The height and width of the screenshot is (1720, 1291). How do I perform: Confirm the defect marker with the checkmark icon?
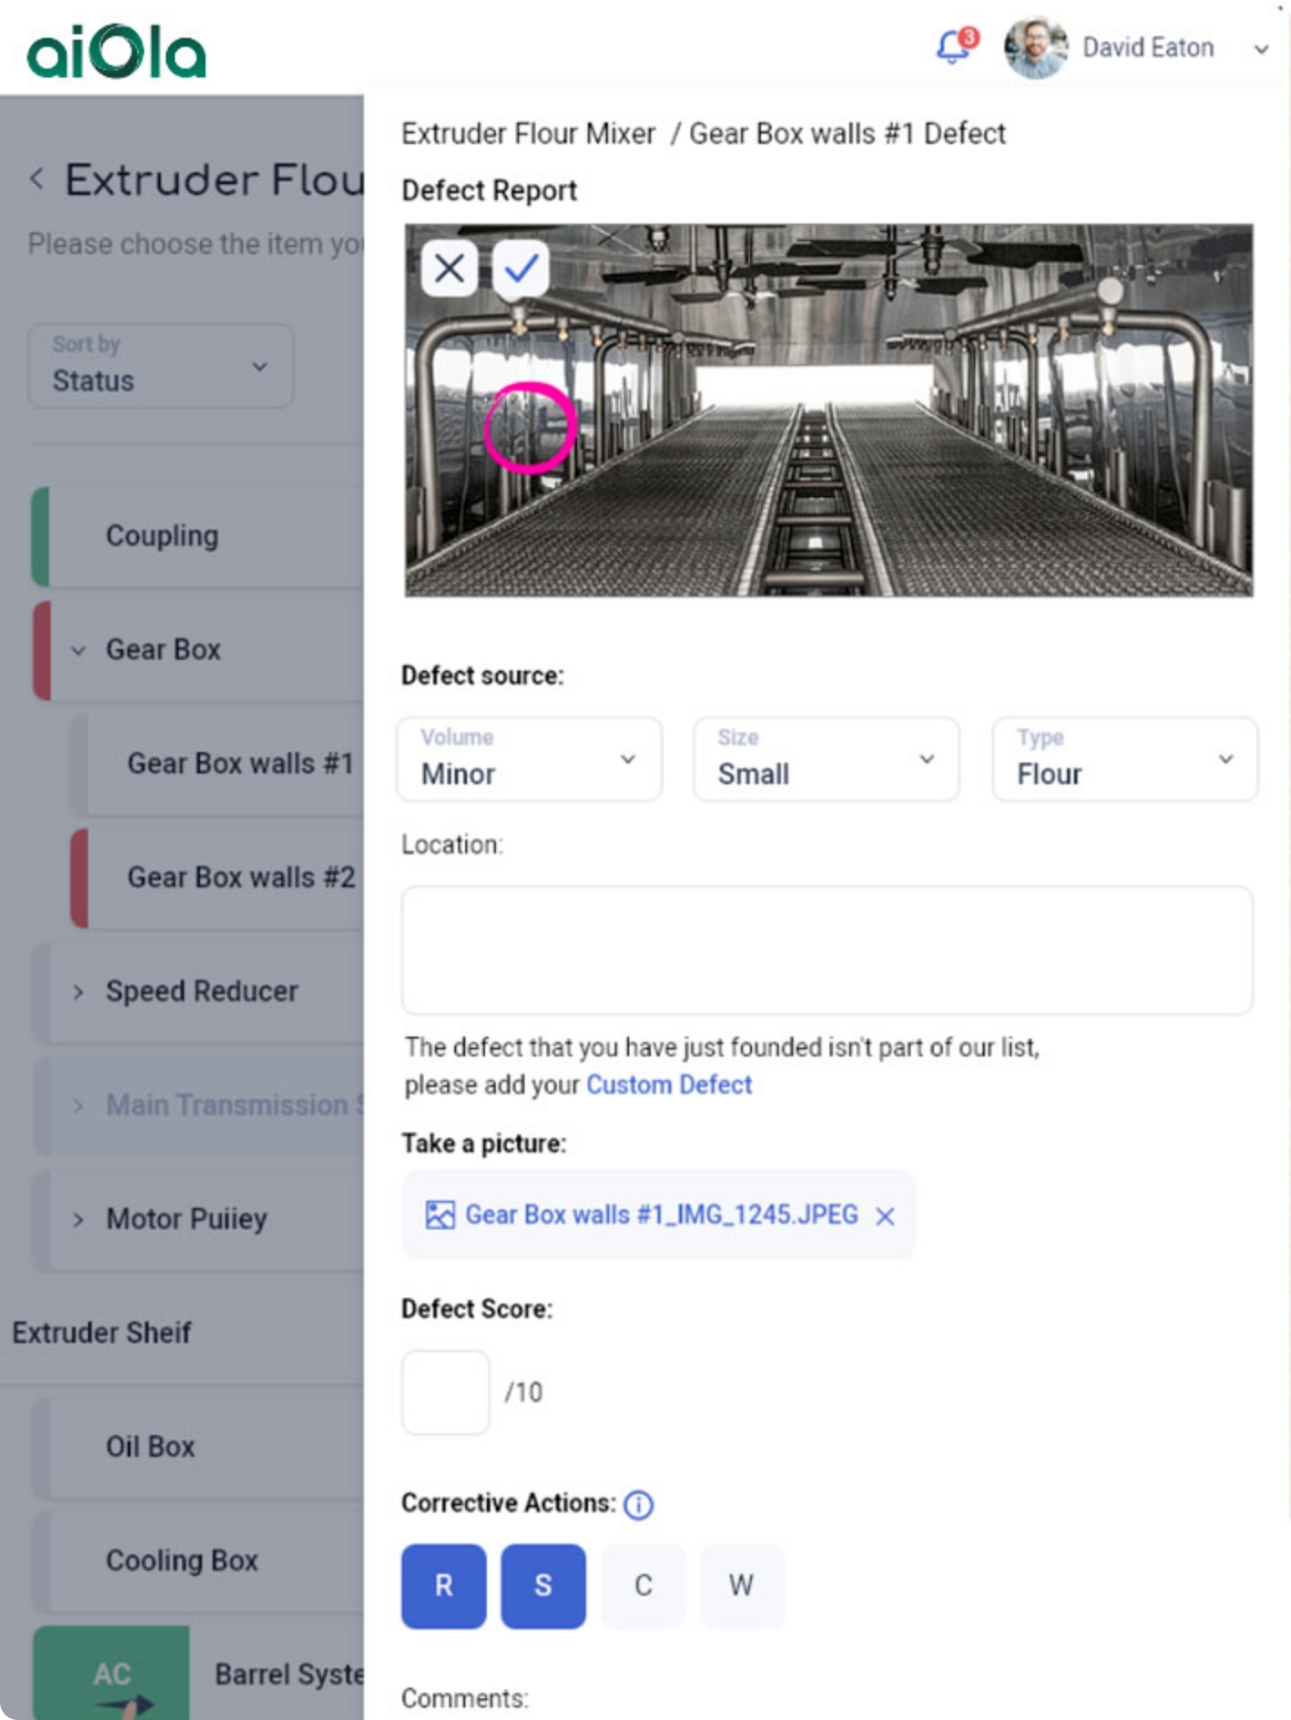[x=521, y=268]
